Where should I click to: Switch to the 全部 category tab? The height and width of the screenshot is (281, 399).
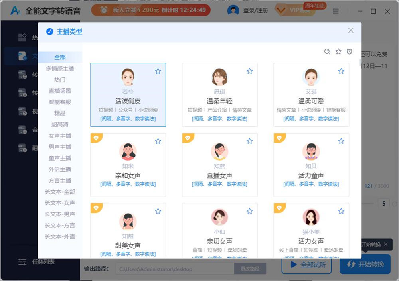(x=60, y=57)
